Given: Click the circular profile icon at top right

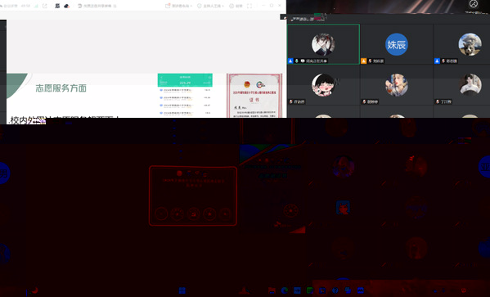Looking at the screenshot, I should coord(474,4).
